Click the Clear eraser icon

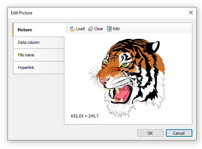tap(91, 29)
